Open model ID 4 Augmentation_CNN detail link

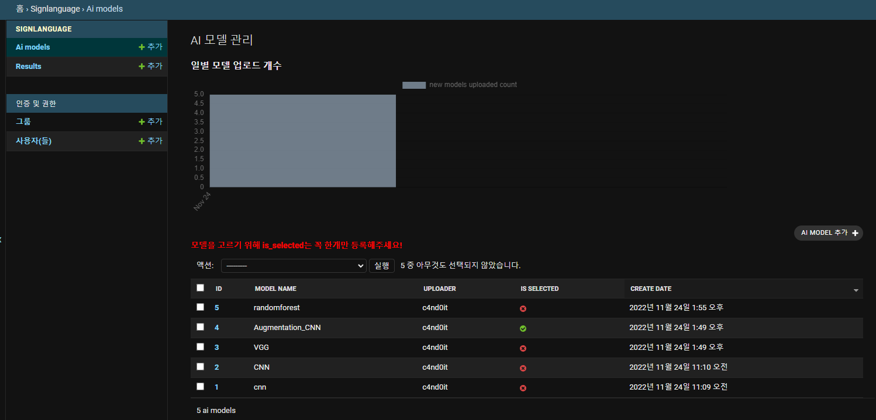pyautogui.click(x=216, y=327)
